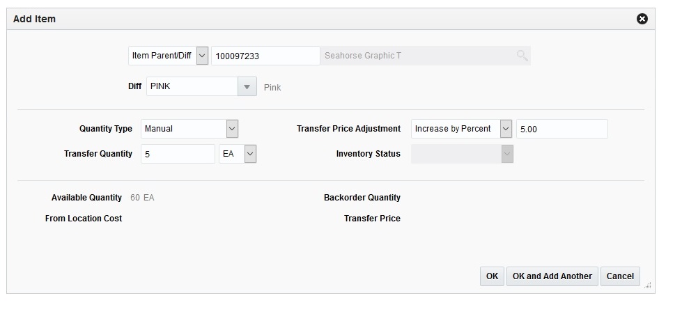Image resolution: width=682 pixels, height=323 pixels.
Task: Click the Pink diff description text
Action: point(272,88)
